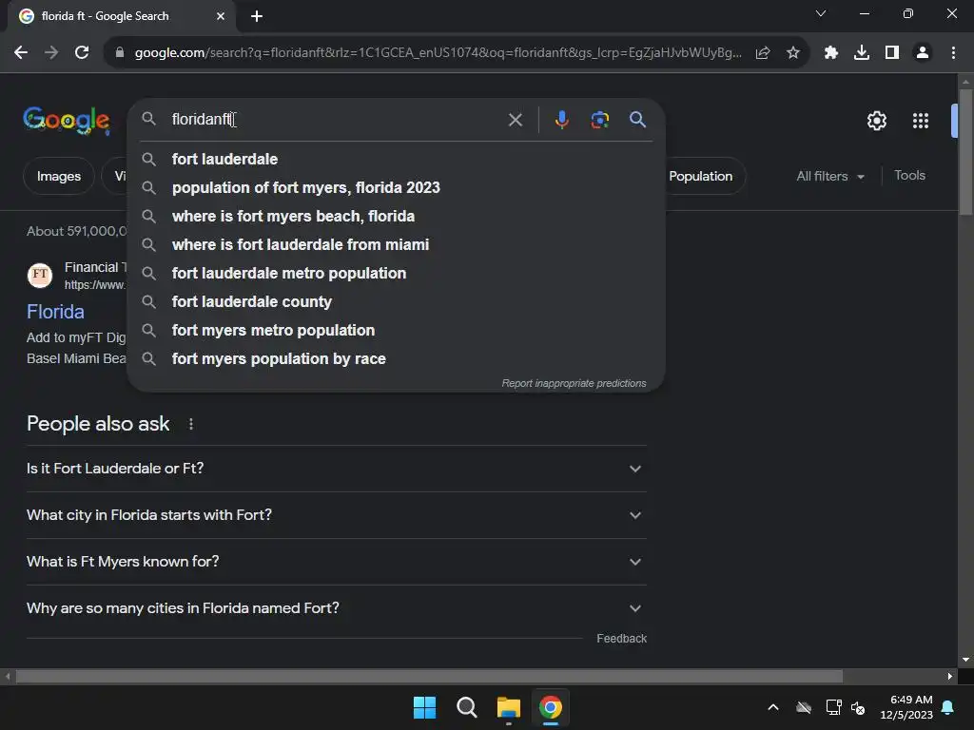Open a new tab with plus
974x730 pixels.
point(257,16)
